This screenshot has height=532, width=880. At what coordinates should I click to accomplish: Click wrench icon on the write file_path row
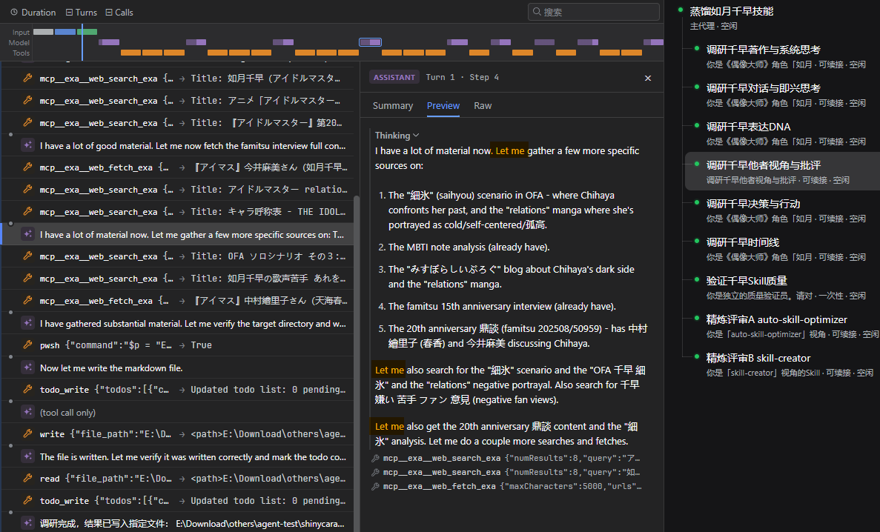pyautogui.click(x=27, y=433)
